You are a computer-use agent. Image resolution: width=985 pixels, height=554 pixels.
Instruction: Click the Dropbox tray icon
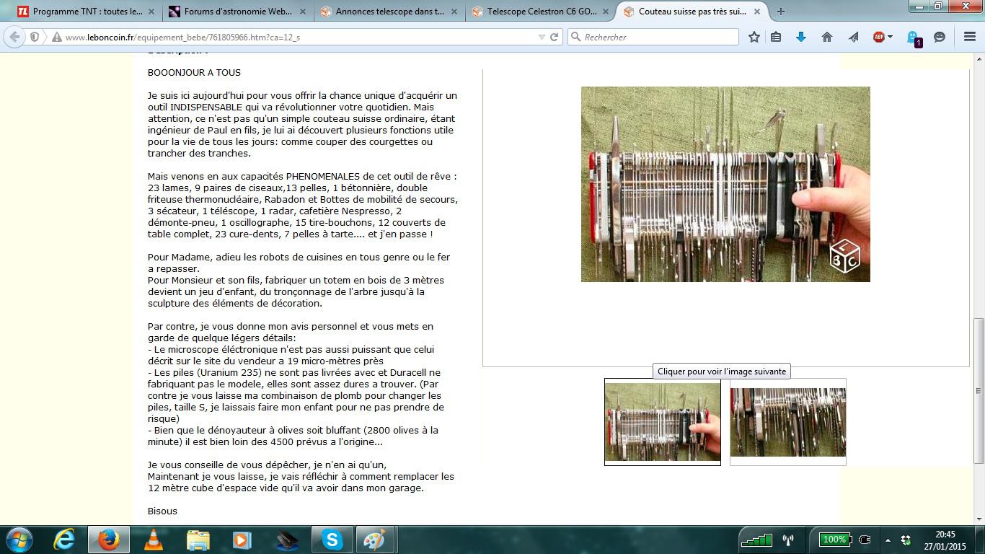906,540
